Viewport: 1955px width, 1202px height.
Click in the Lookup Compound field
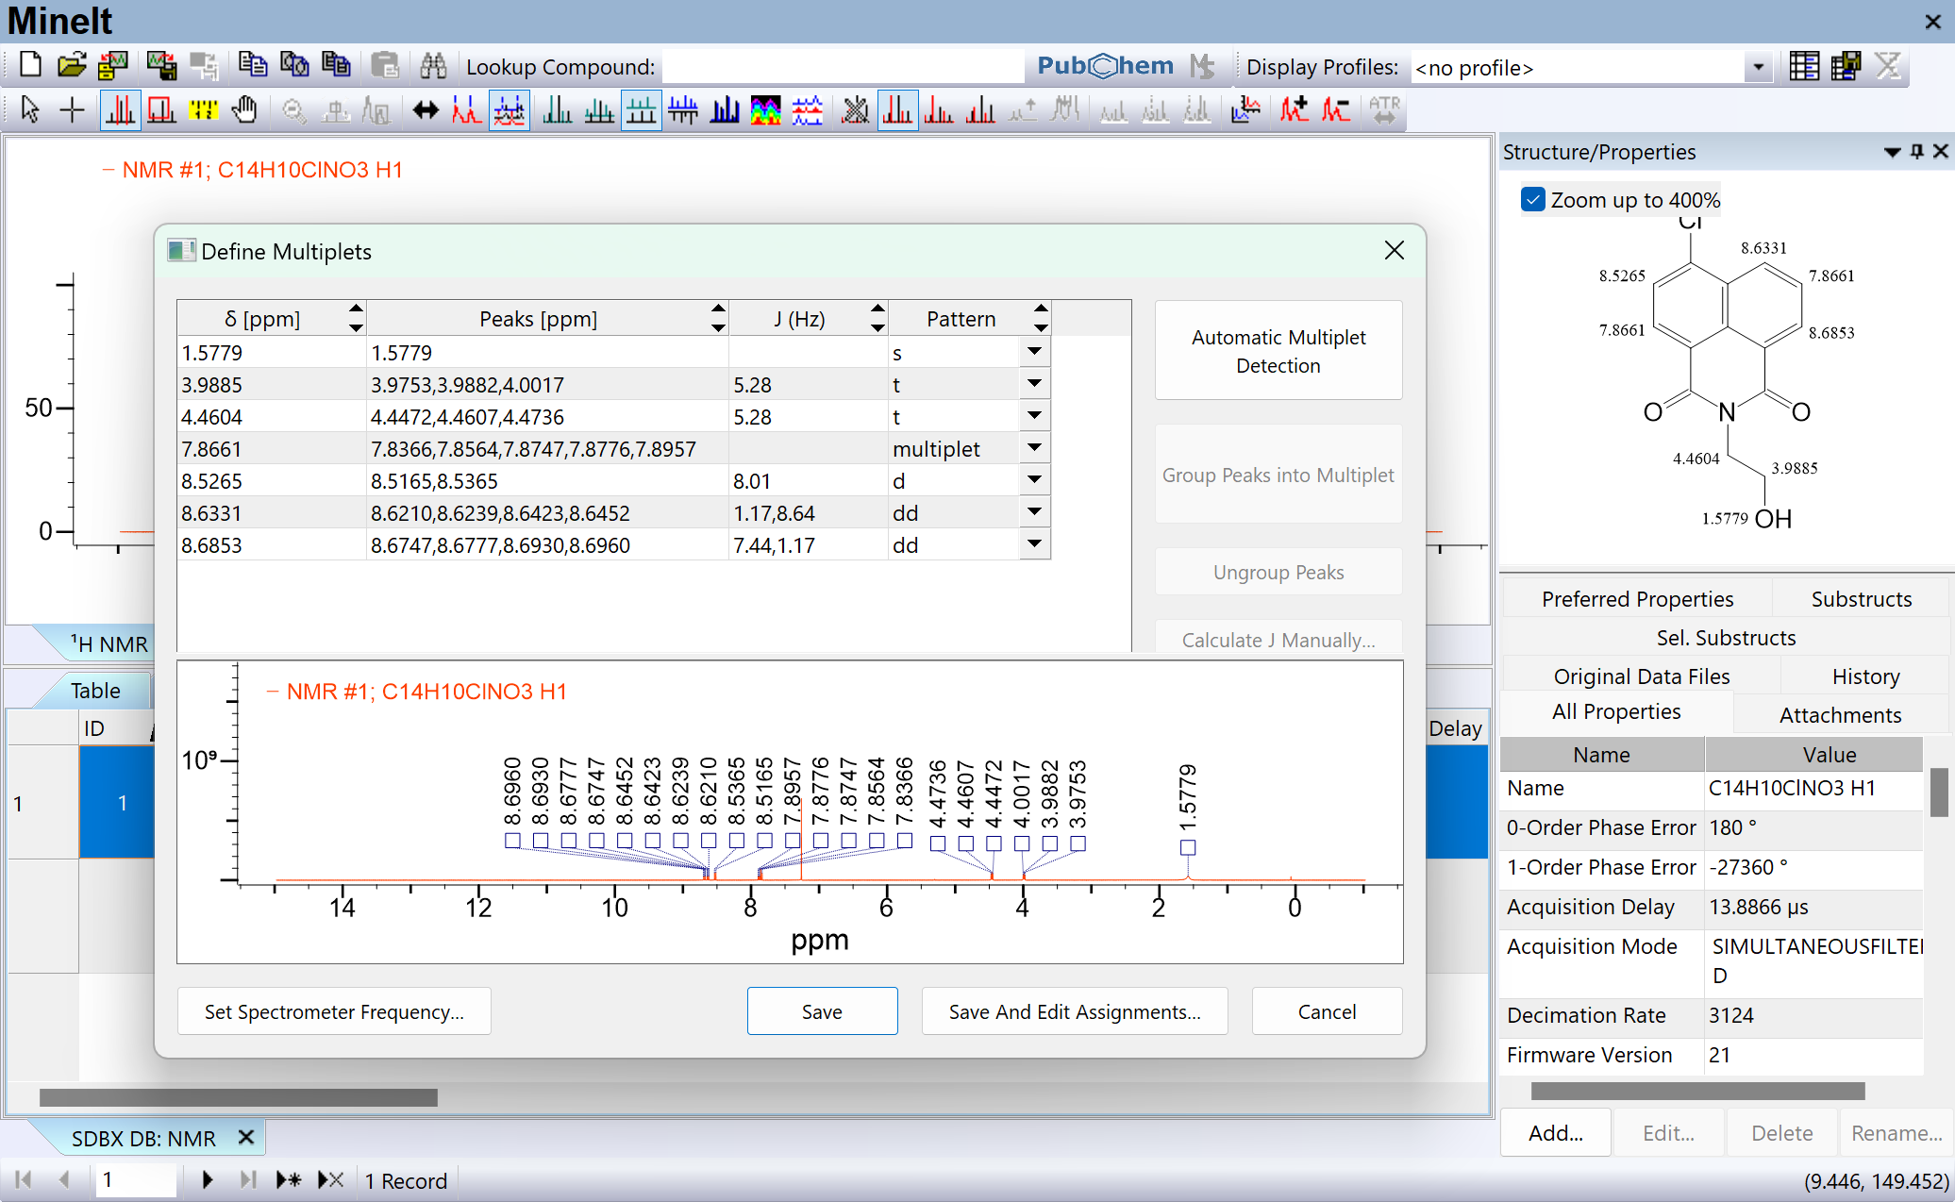tap(842, 67)
